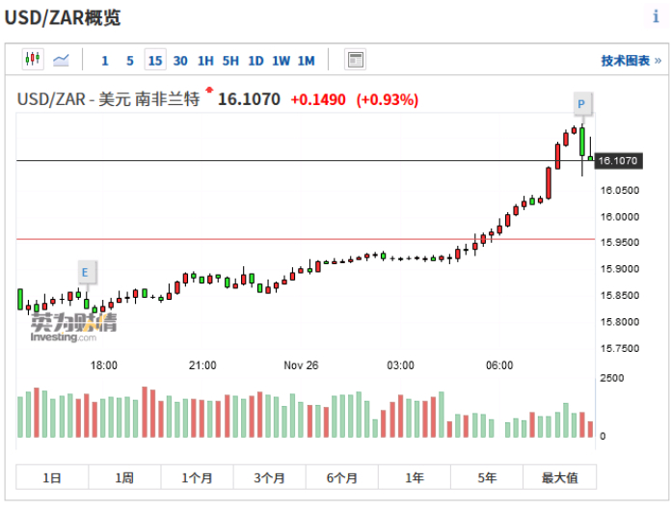This screenshot has width=671, height=511.
Task: Select the 15 minute interval
Action: 154,61
